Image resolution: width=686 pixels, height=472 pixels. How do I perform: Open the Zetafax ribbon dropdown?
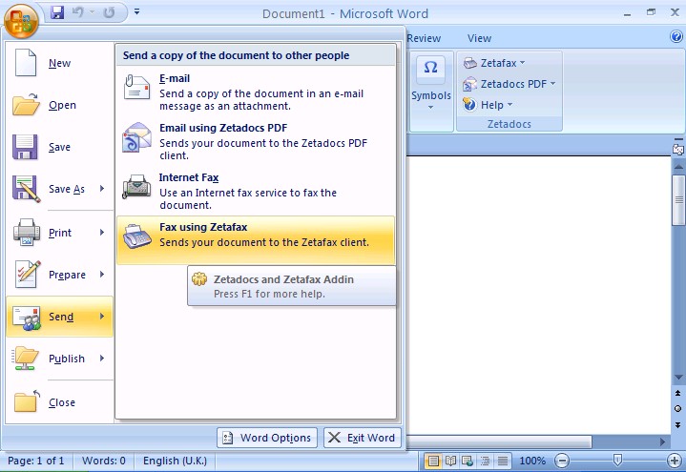click(494, 63)
